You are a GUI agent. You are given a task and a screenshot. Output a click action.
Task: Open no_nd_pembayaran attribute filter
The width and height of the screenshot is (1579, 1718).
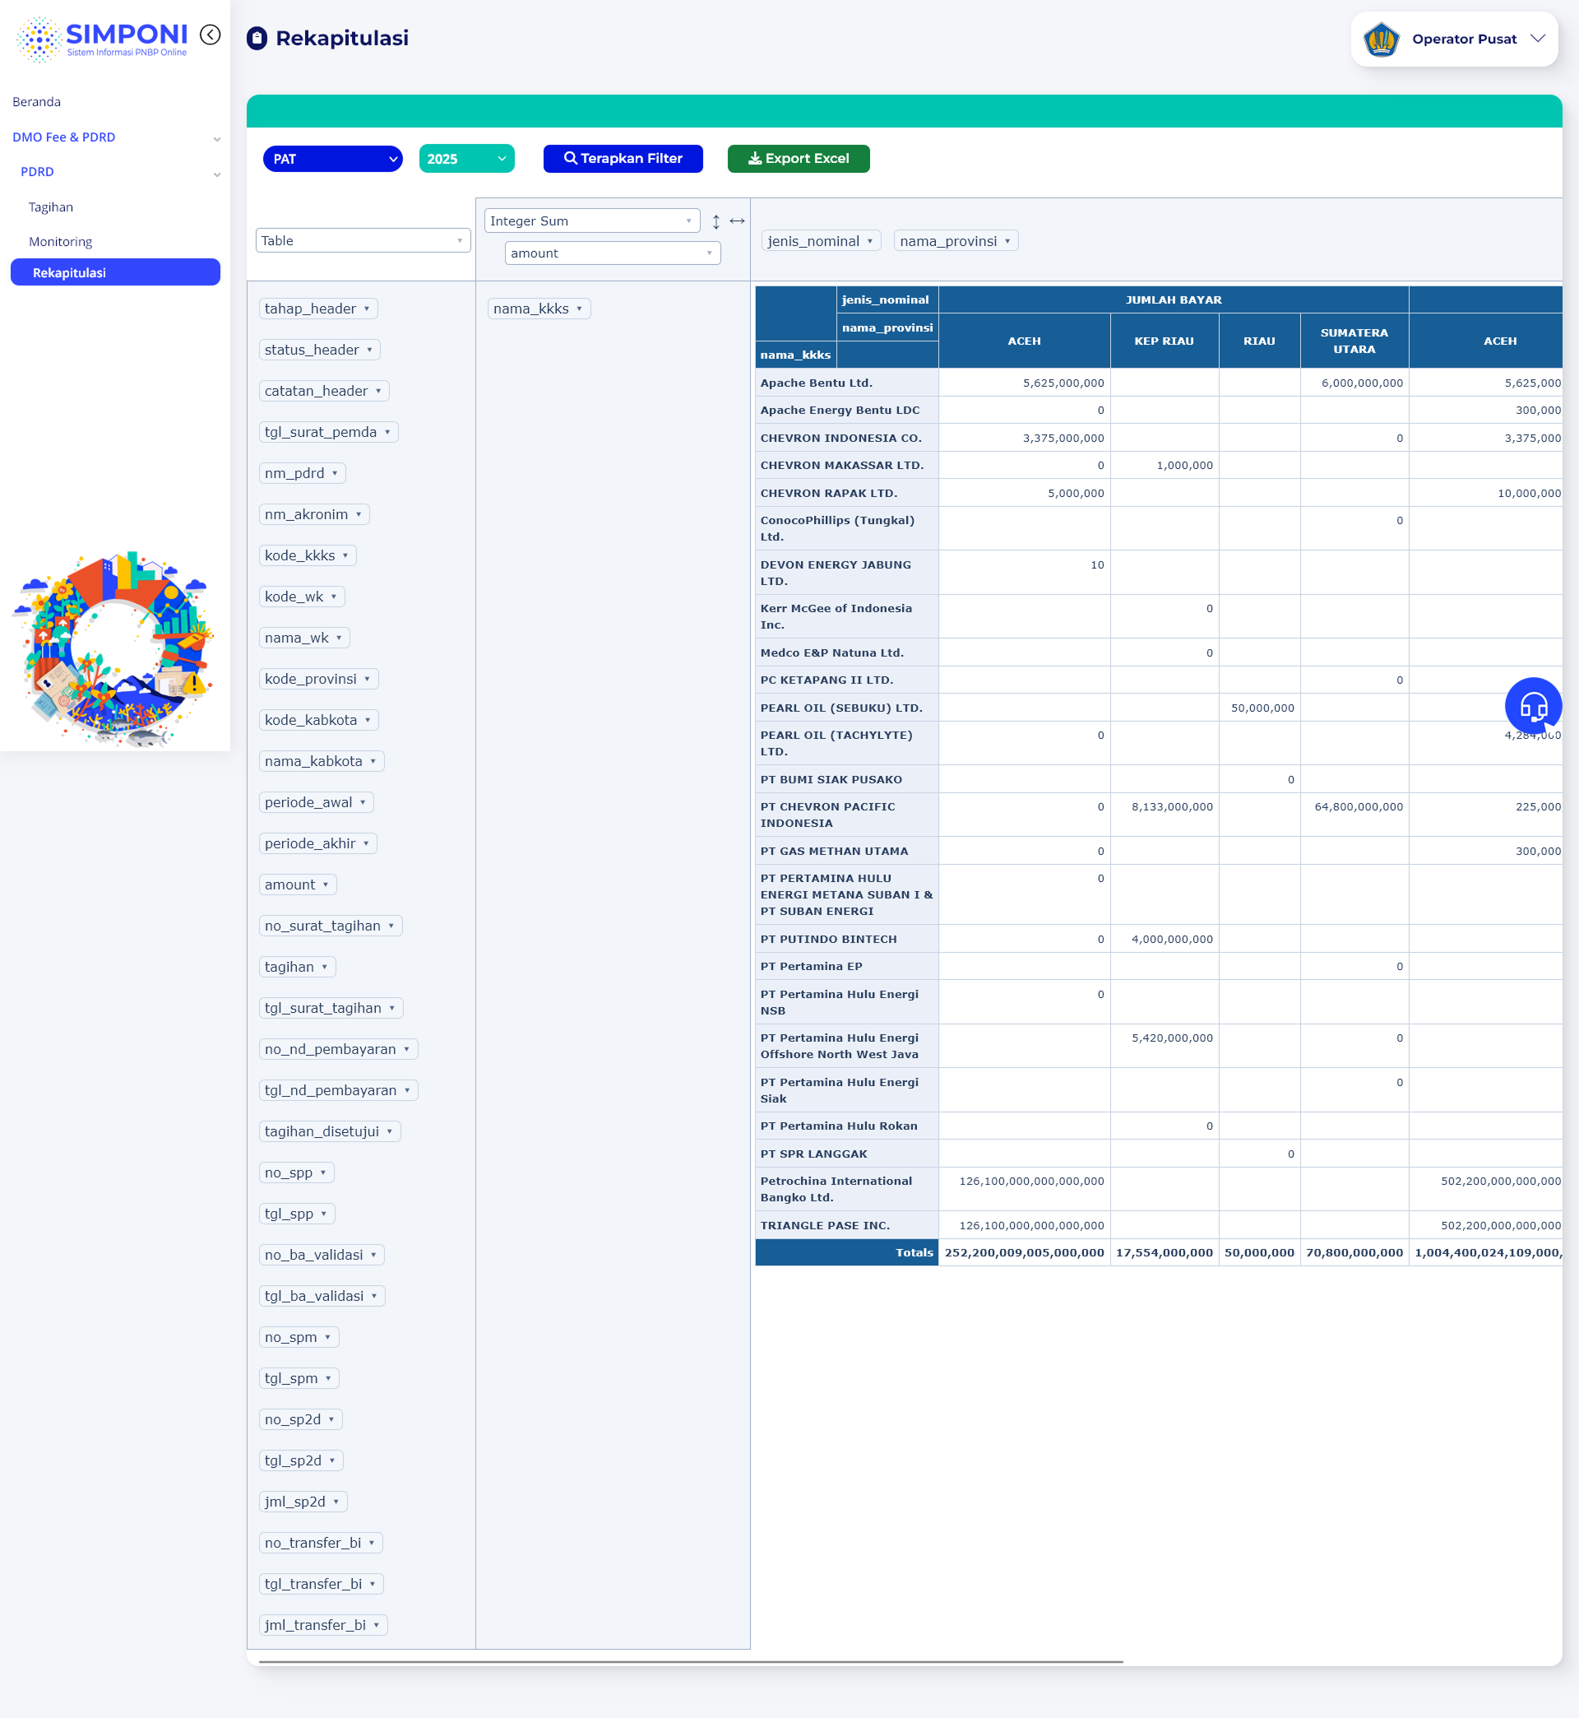click(407, 1050)
